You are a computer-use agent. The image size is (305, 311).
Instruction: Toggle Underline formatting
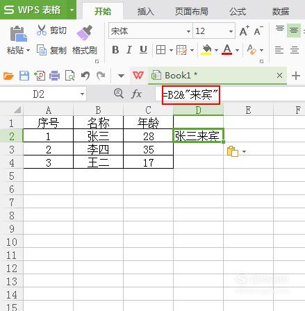(x=144, y=50)
